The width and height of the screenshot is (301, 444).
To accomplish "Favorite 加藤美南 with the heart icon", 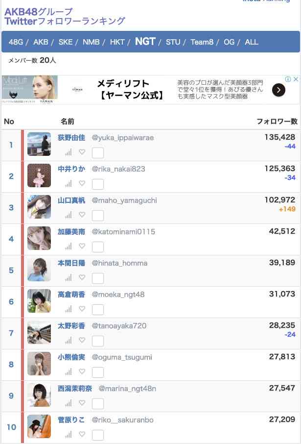I will click(x=82, y=246).
